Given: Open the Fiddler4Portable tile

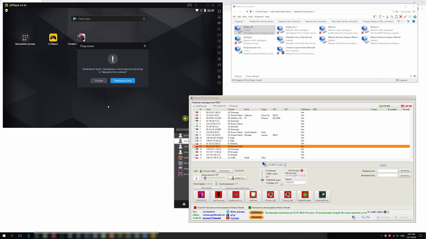Looking at the screenshot, I should click(305, 196).
